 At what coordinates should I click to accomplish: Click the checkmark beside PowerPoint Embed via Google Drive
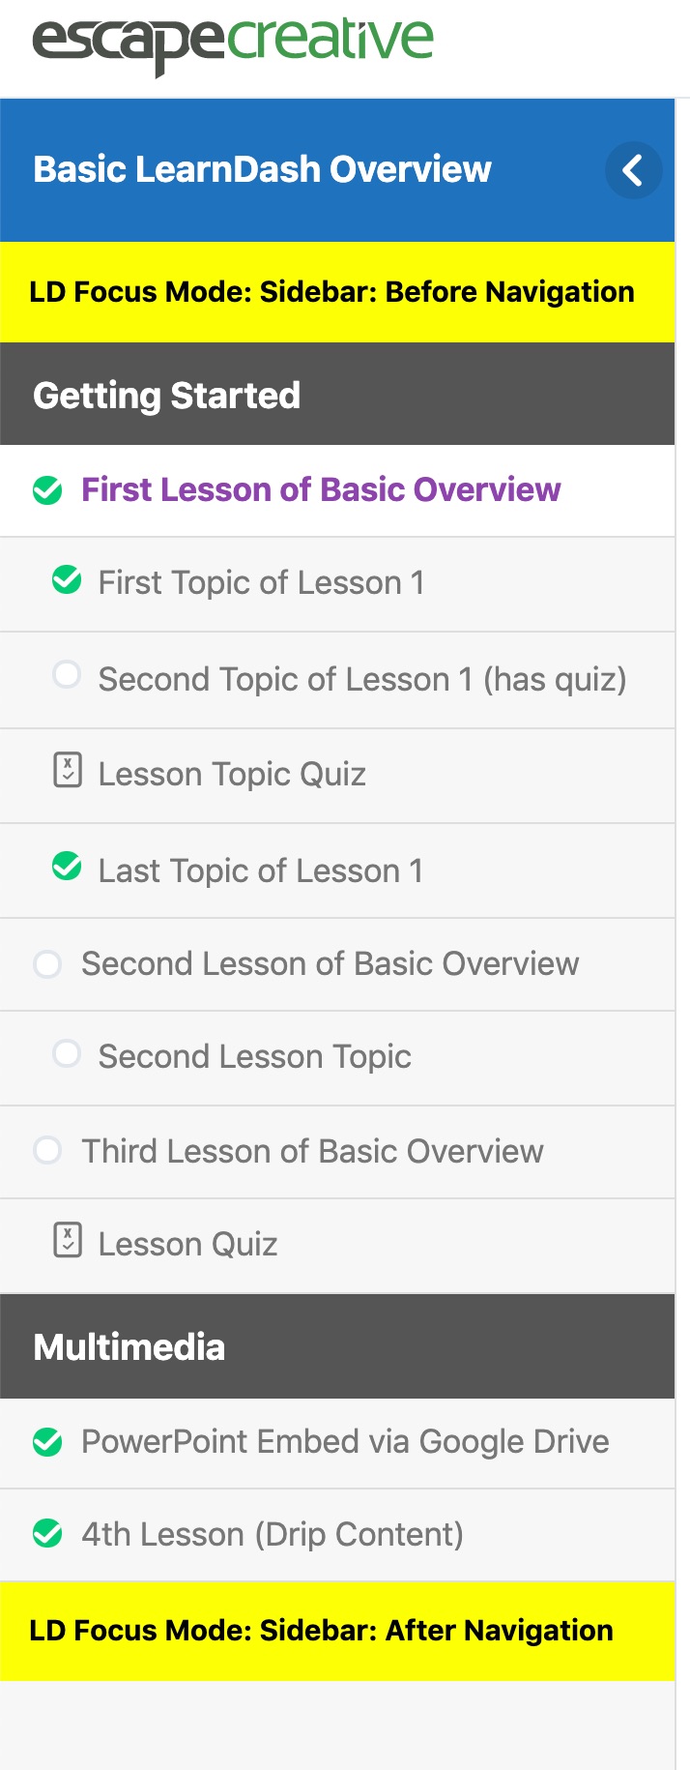[47, 1442]
